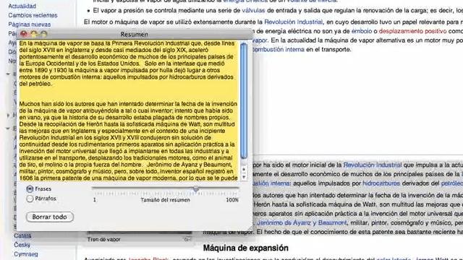Open the Cambios recientes sidebar link
This screenshot has height=260, width=463.
[x=33, y=15]
